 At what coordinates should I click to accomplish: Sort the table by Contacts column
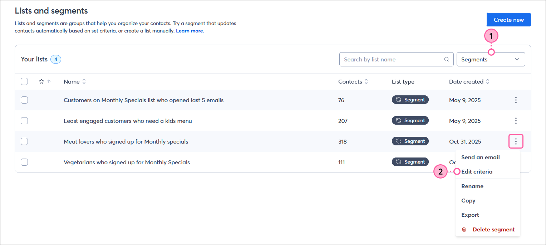pyautogui.click(x=366, y=81)
